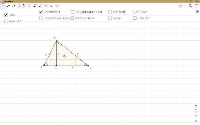The image size is (200, 125).
Task: Pick the Polygon tool
Action: click(24, 6)
